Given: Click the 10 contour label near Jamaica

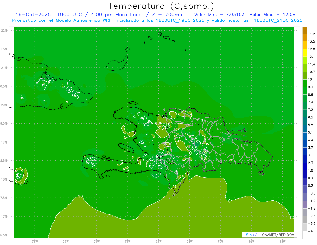Looking at the screenshot, I should [x=20, y=184].
